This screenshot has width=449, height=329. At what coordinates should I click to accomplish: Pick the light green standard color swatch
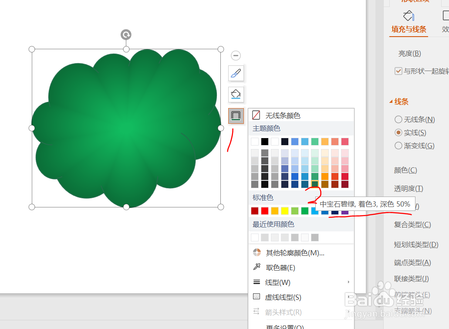(295, 211)
